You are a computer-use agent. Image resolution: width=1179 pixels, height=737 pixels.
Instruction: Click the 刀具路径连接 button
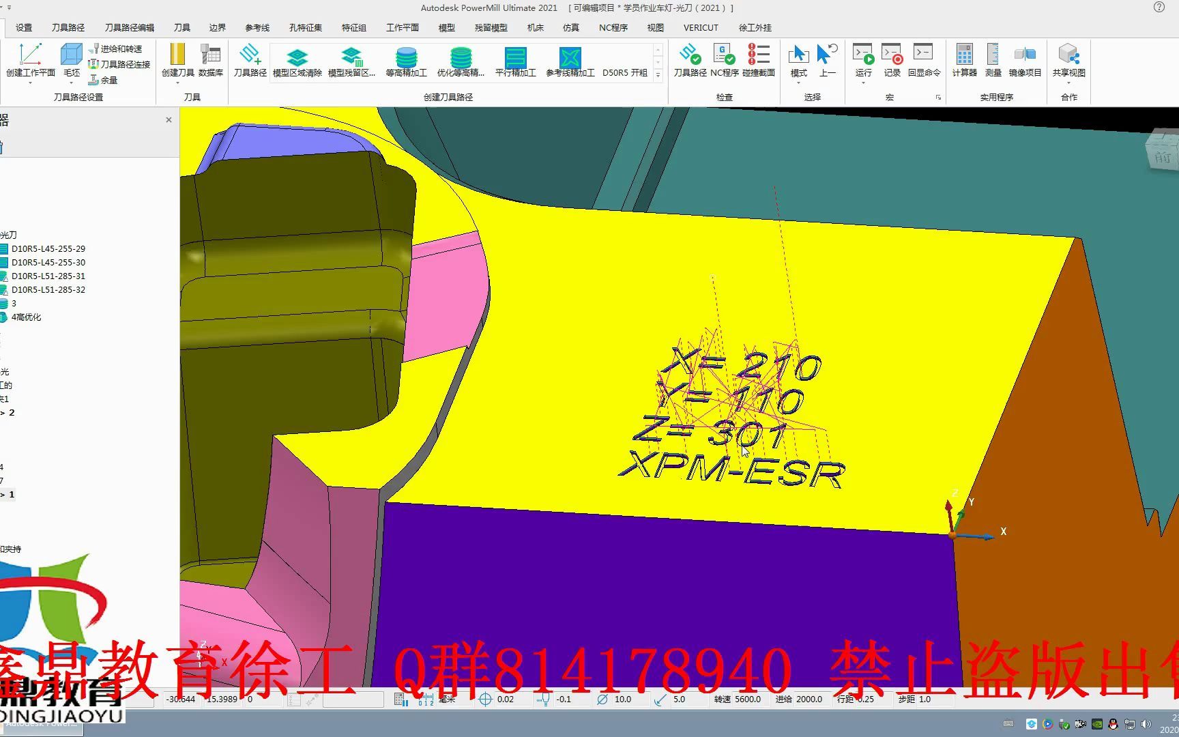click(x=119, y=64)
